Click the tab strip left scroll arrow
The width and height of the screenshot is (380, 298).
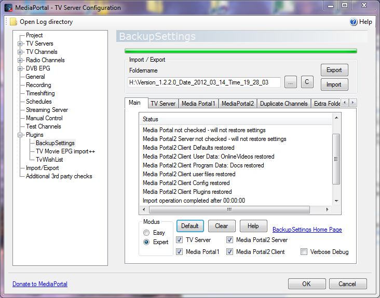(x=345, y=103)
